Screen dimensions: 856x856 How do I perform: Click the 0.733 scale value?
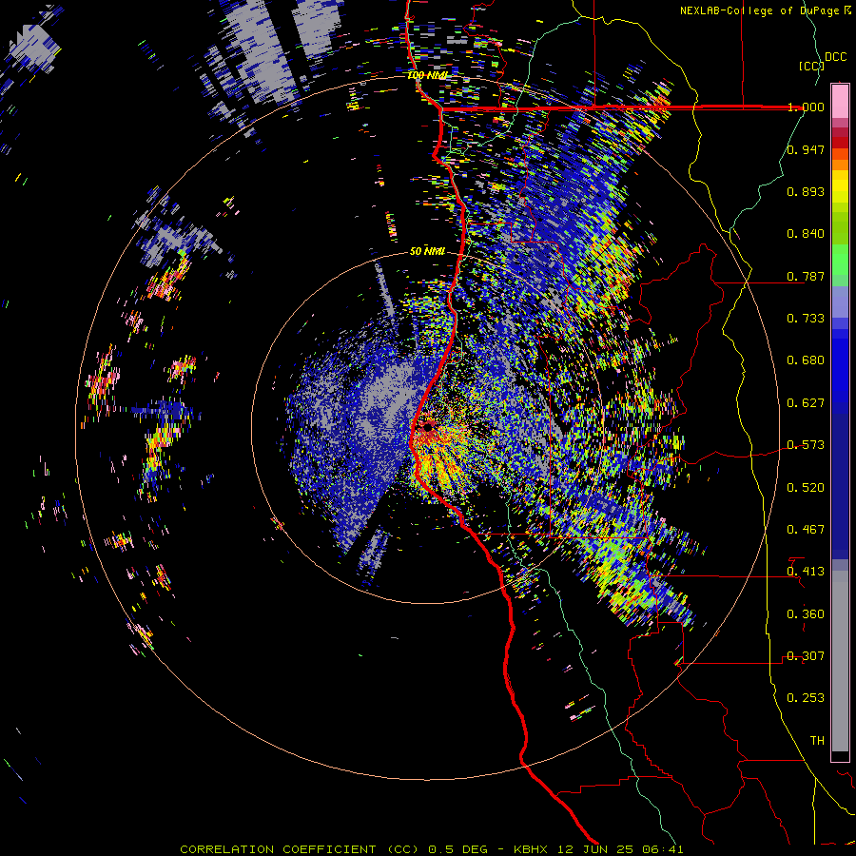coord(806,319)
